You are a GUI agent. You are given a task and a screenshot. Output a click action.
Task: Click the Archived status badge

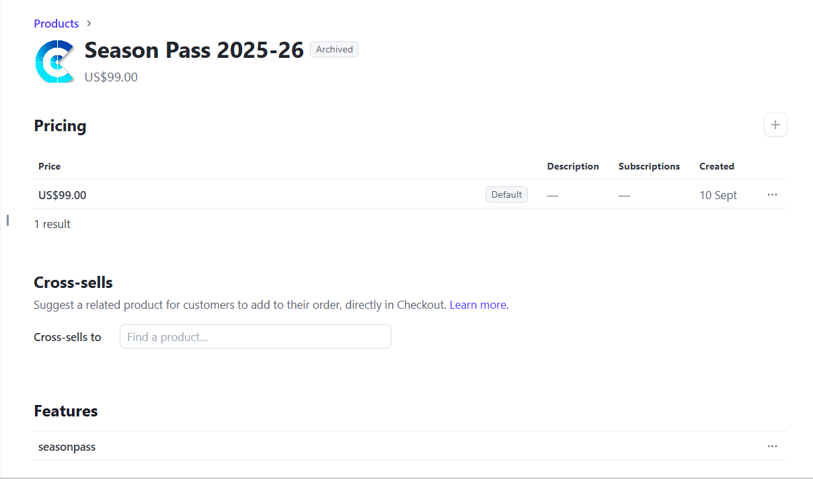pyautogui.click(x=334, y=49)
